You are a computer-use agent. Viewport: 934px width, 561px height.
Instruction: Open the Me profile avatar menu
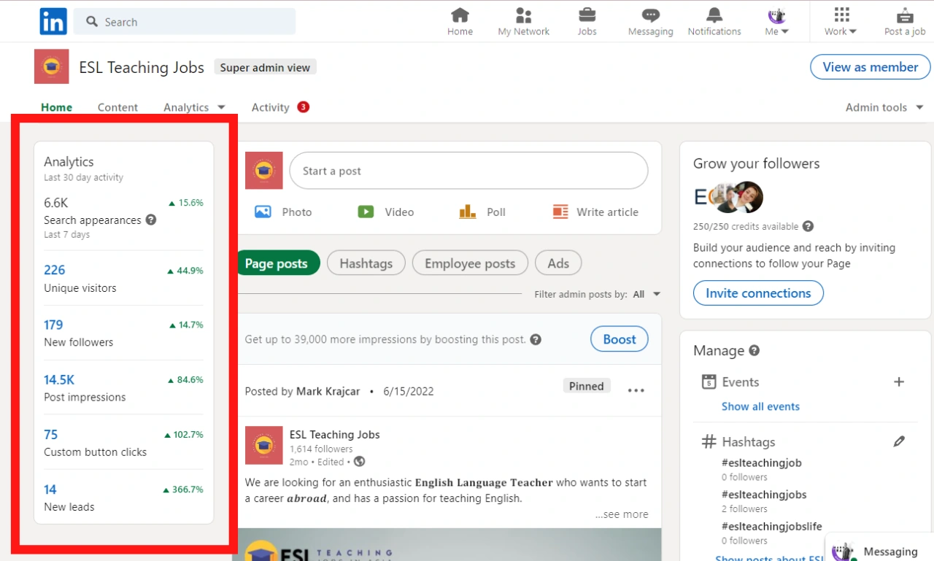click(776, 21)
